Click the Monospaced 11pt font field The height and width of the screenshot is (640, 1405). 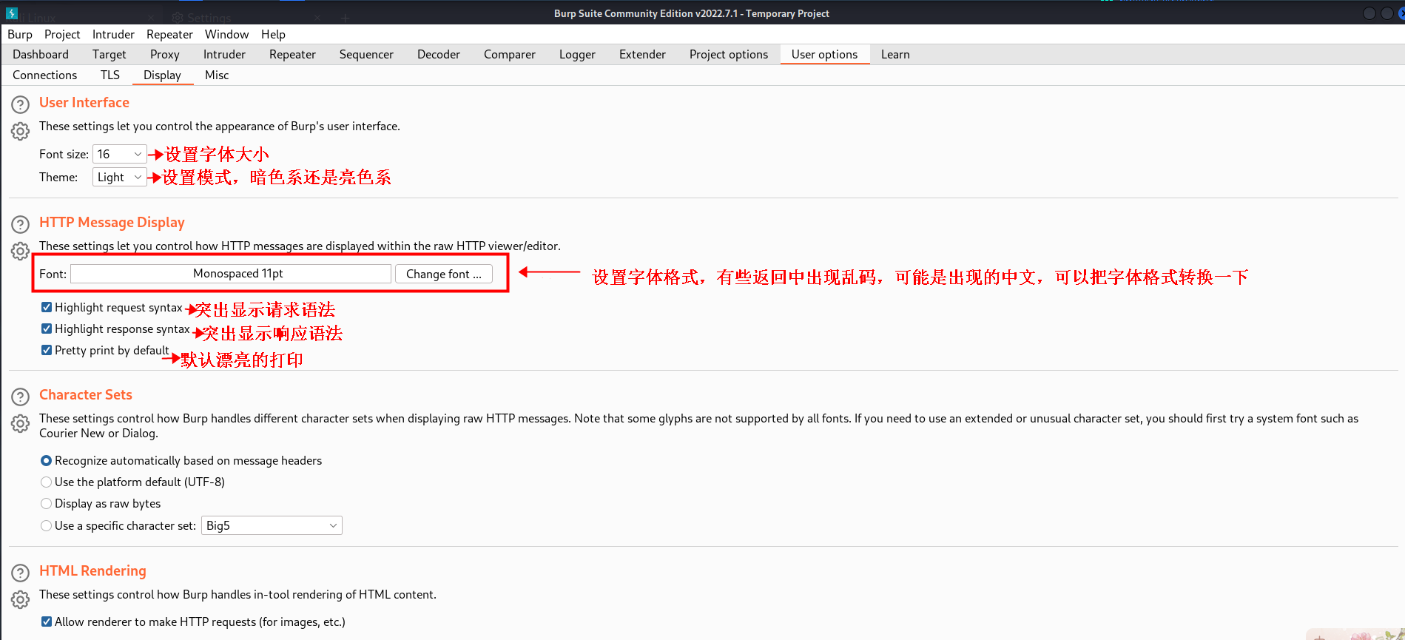click(x=231, y=274)
